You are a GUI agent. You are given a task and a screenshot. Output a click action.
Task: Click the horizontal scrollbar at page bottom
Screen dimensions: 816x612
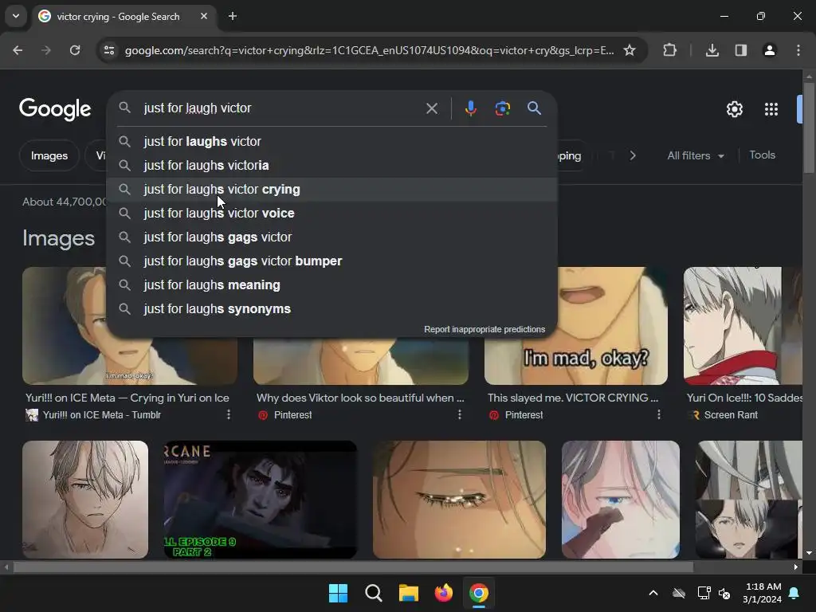point(353,567)
